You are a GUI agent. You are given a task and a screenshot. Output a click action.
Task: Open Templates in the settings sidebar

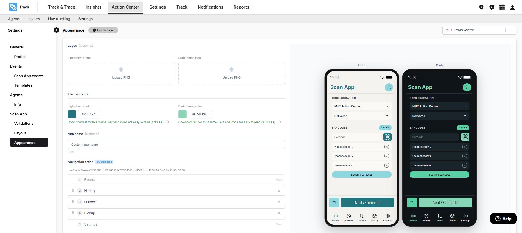[x=23, y=85]
